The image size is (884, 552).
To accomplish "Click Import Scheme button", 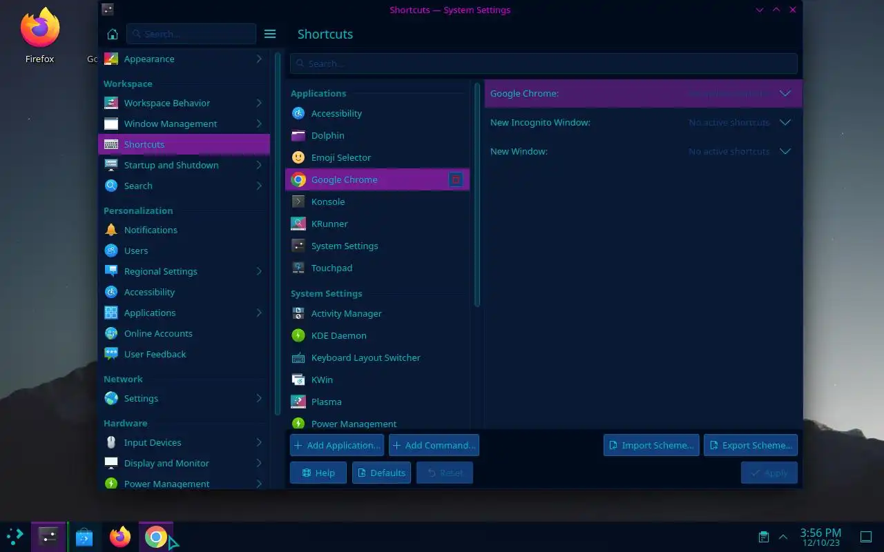I will [x=651, y=445].
